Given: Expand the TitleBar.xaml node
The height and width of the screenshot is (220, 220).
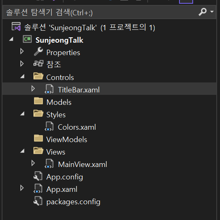Looking at the screenshot, I should tap(33, 89).
